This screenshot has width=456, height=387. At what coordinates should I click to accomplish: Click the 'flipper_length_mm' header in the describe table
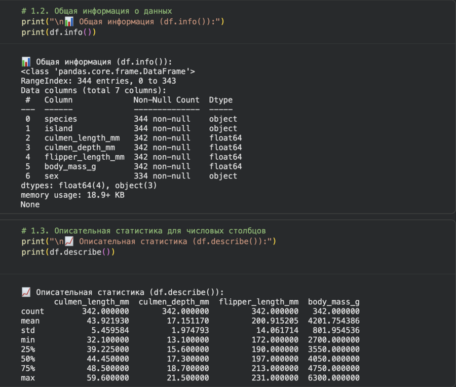[x=258, y=302]
